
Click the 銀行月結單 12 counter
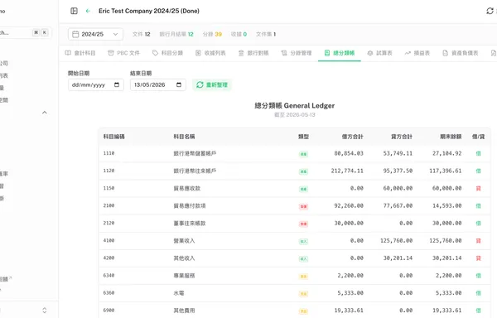click(x=176, y=34)
